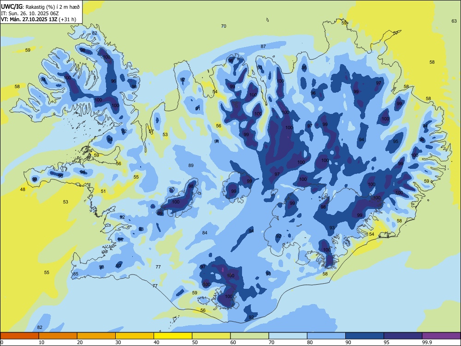Click the legend scale label 20
The width and height of the screenshot is (461, 346).
(80, 342)
